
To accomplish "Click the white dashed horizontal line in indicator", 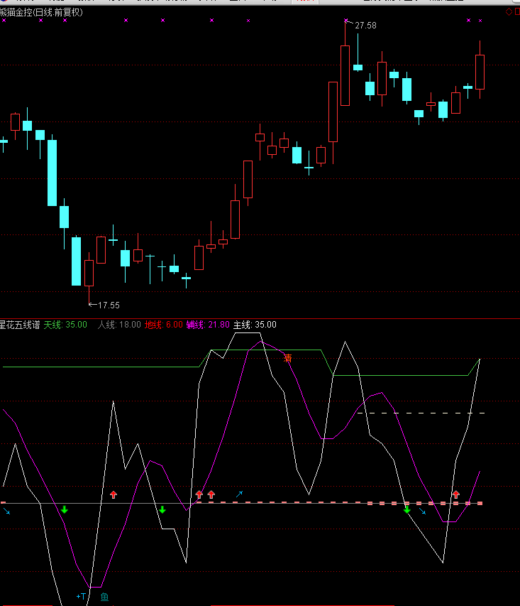I will [421, 413].
